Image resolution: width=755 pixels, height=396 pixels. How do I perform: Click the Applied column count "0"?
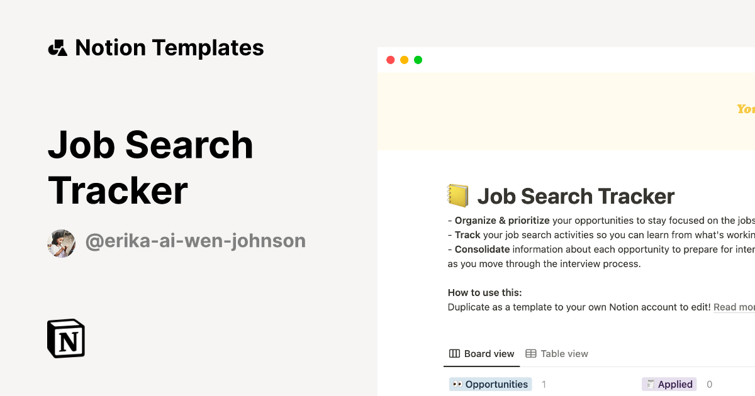tap(709, 384)
